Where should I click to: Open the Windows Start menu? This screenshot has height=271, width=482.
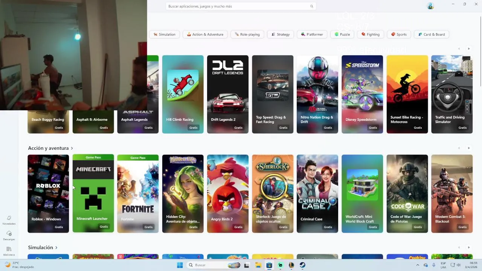tap(180, 265)
